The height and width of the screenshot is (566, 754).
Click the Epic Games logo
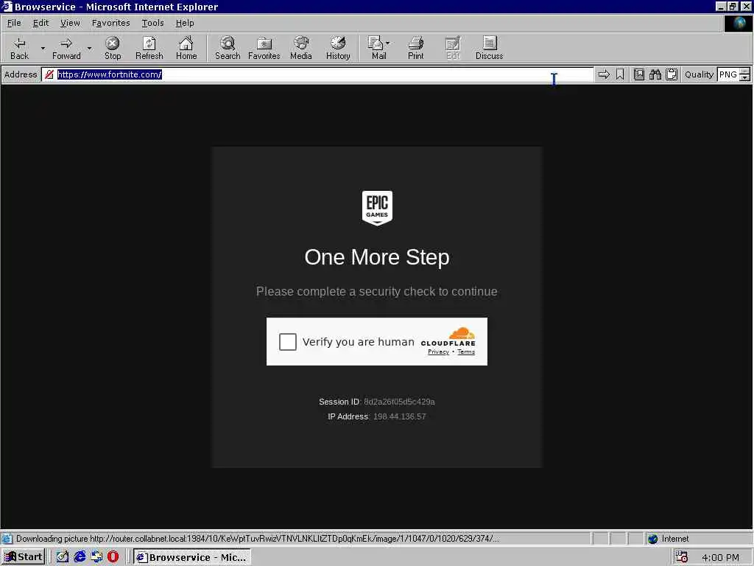click(377, 208)
